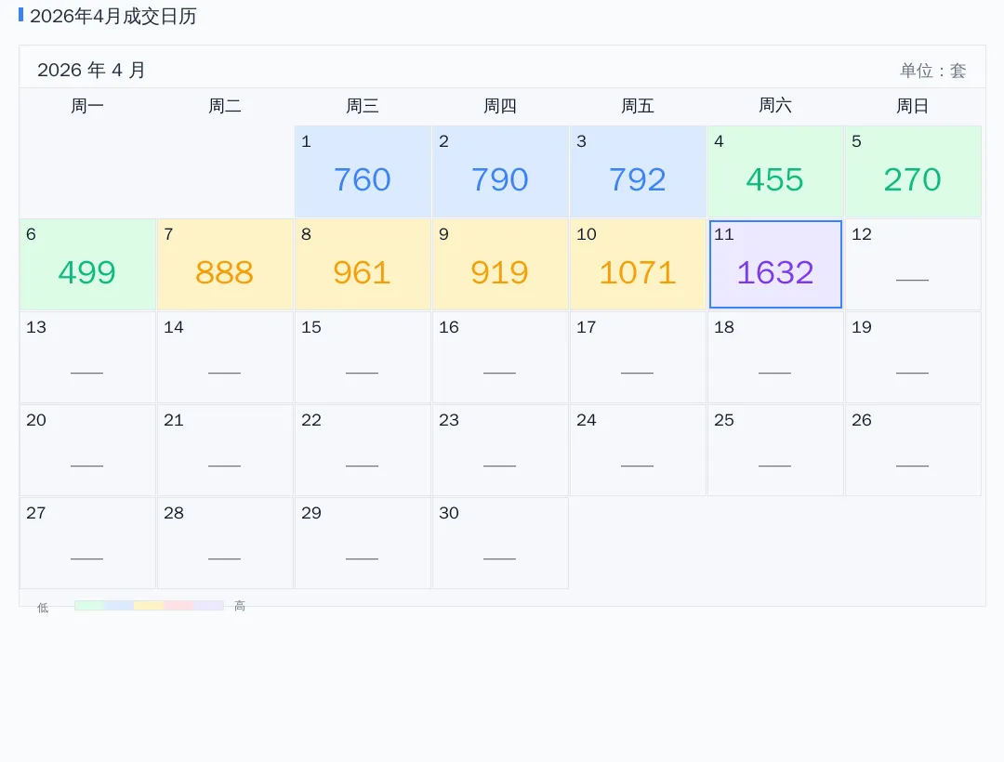Click the April 19 date cell
Viewport: 1004px width, 762px height.
click(x=913, y=357)
